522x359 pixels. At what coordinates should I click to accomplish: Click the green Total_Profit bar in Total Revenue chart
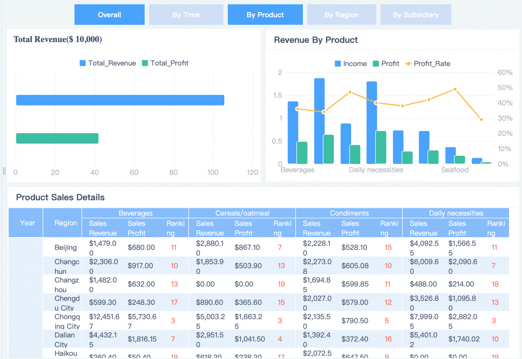pyautogui.click(x=57, y=138)
